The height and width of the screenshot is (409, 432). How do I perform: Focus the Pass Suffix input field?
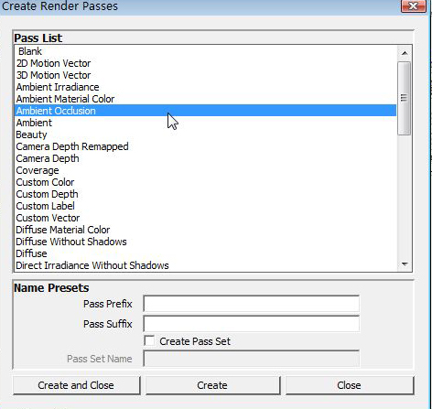[x=252, y=324]
